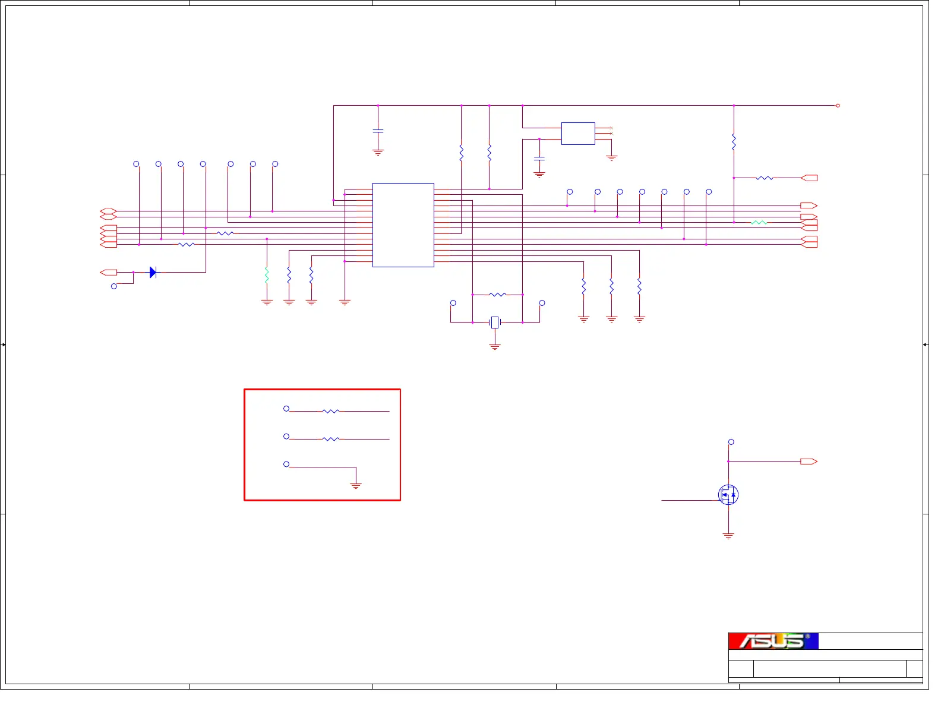
Task: Click the capacitor left of the small IC
Action: tap(539, 159)
